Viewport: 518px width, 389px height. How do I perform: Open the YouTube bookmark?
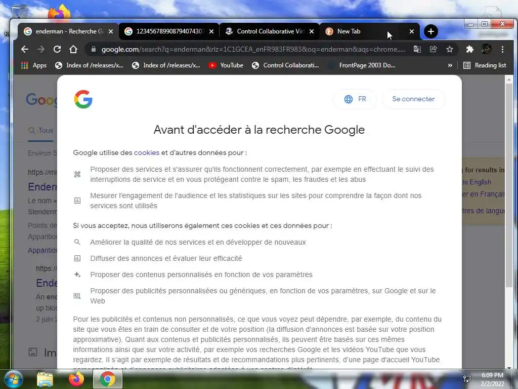[x=226, y=65]
